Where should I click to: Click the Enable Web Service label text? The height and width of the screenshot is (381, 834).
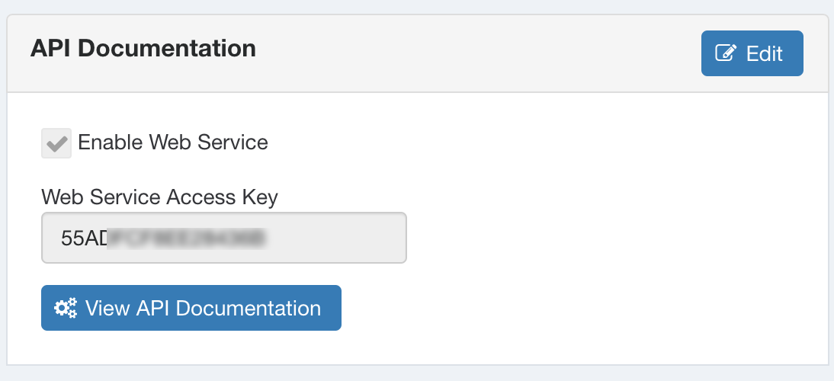(172, 142)
